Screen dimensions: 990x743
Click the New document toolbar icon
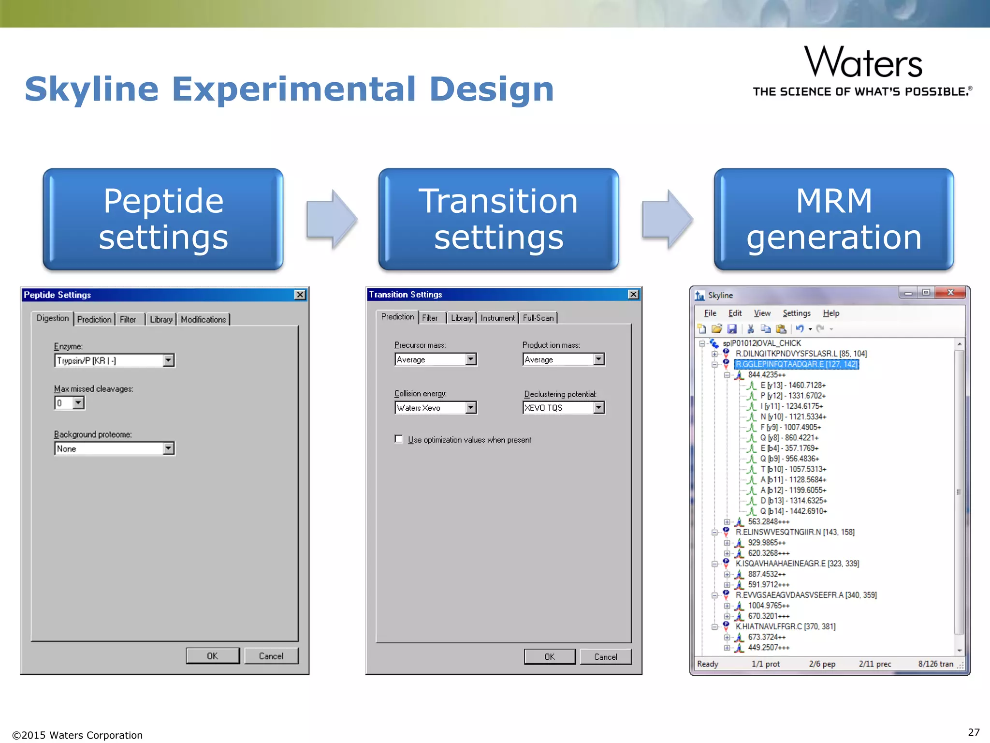(702, 329)
